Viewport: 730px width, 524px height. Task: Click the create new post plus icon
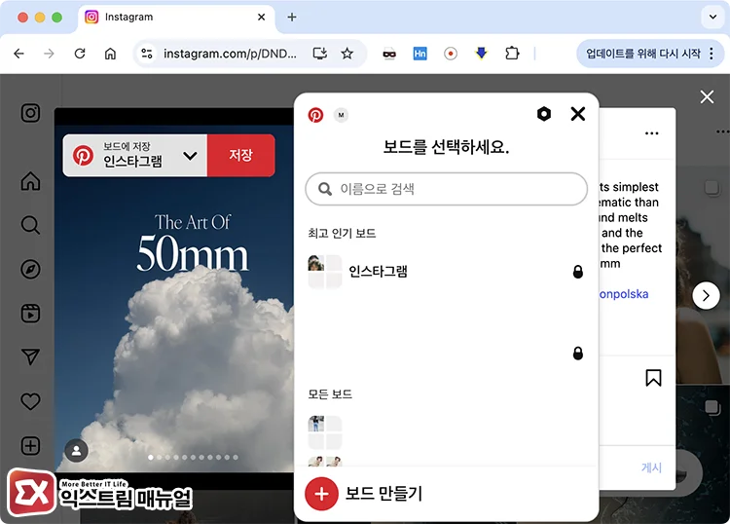click(31, 446)
